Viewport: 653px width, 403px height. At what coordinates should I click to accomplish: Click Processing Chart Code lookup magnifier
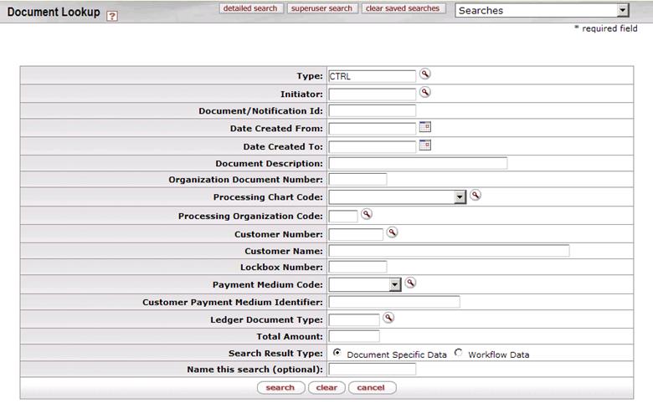coord(476,195)
